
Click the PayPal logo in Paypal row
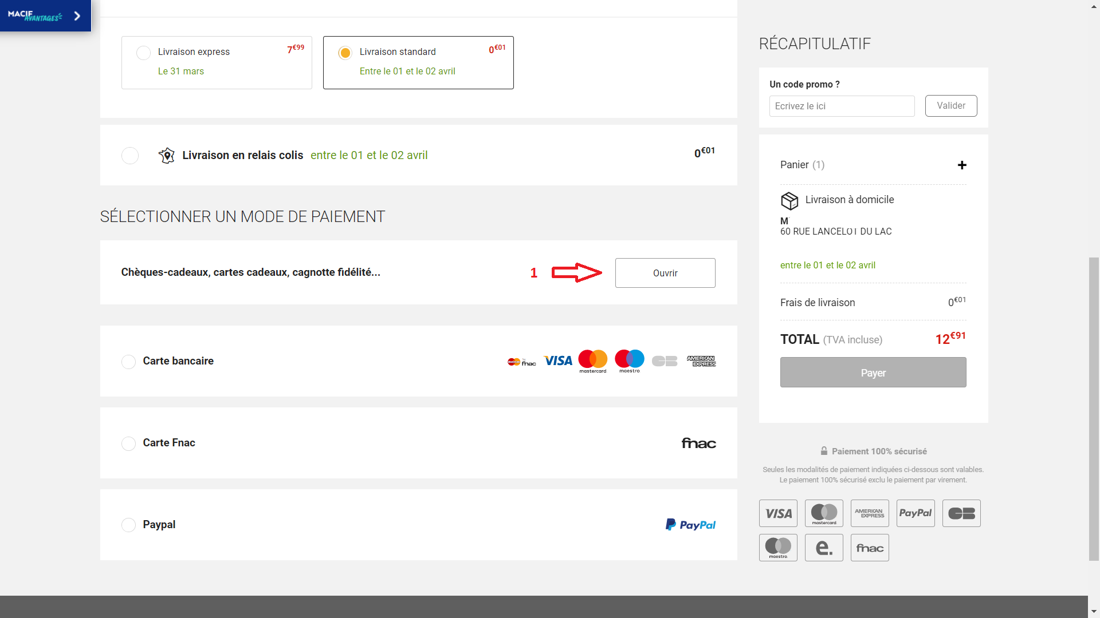(690, 525)
